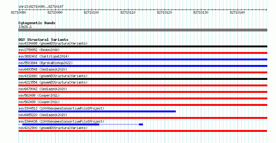Click ruler position 82710080
The height and width of the screenshot is (143, 276).
18,12
